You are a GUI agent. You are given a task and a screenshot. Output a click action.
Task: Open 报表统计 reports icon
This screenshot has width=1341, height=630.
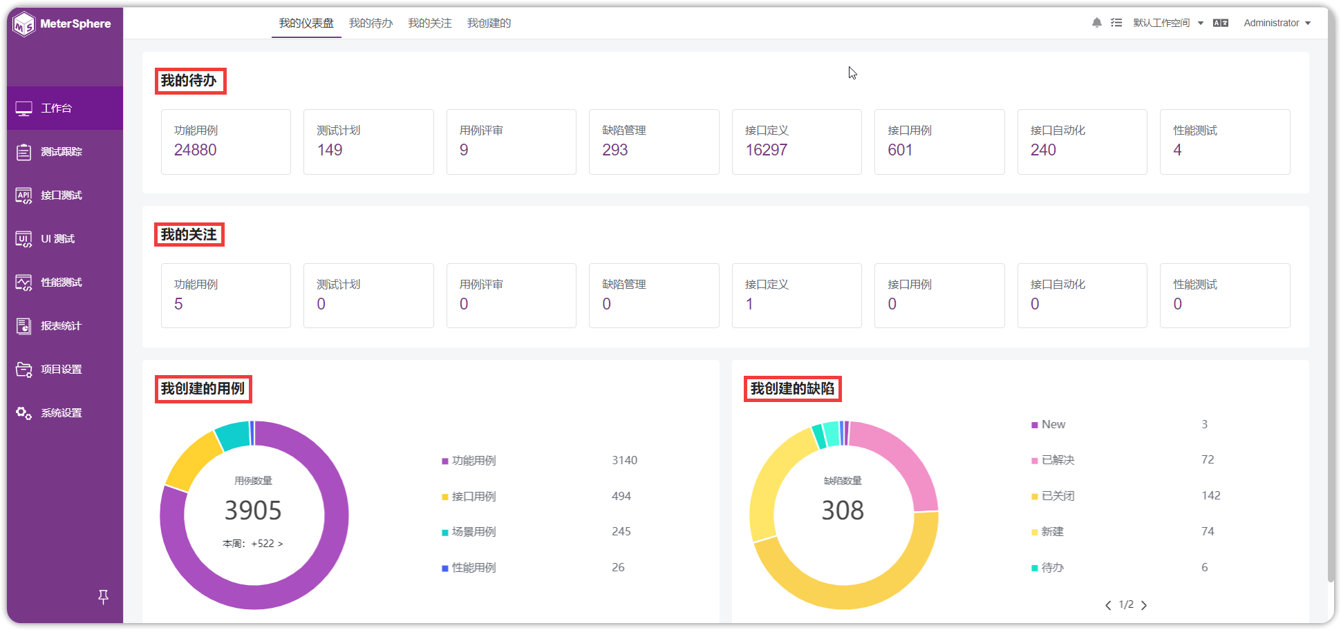point(24,326)
